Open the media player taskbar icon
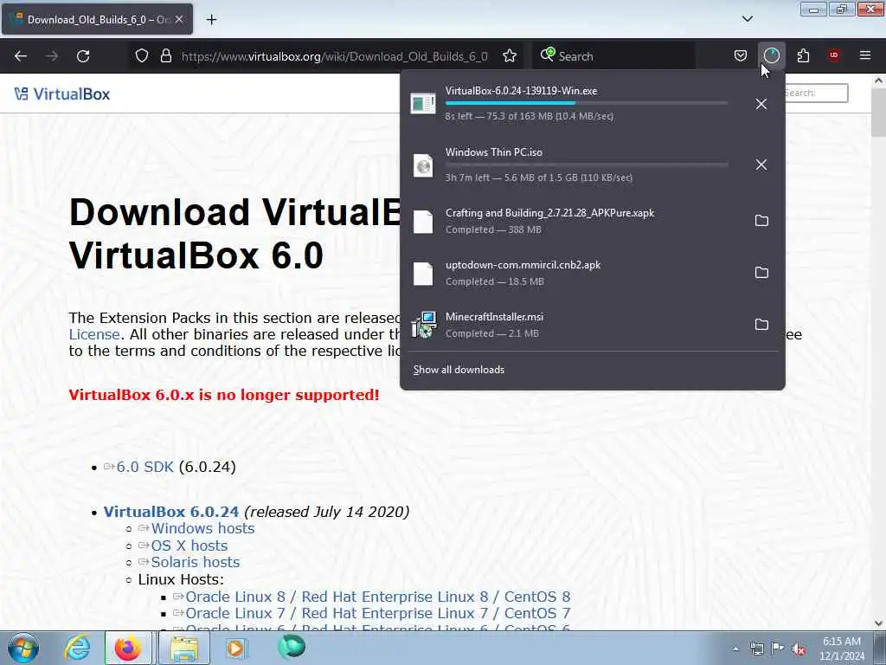Viewport: 886px width, 665px height. (x=235, y=648)
